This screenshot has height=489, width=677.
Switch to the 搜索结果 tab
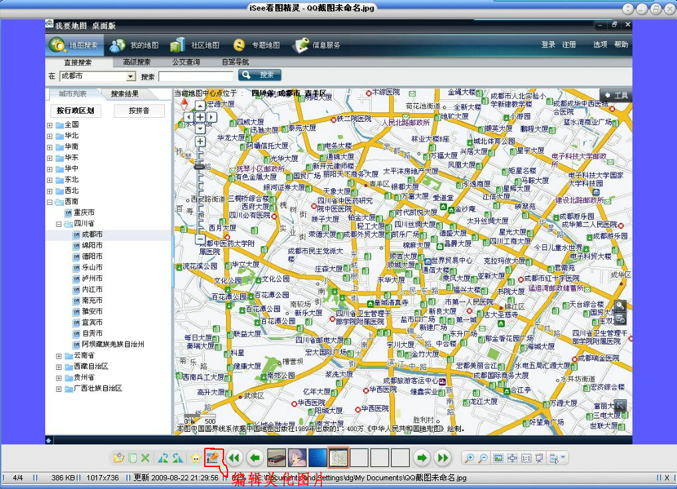click(x=125, y=94)
